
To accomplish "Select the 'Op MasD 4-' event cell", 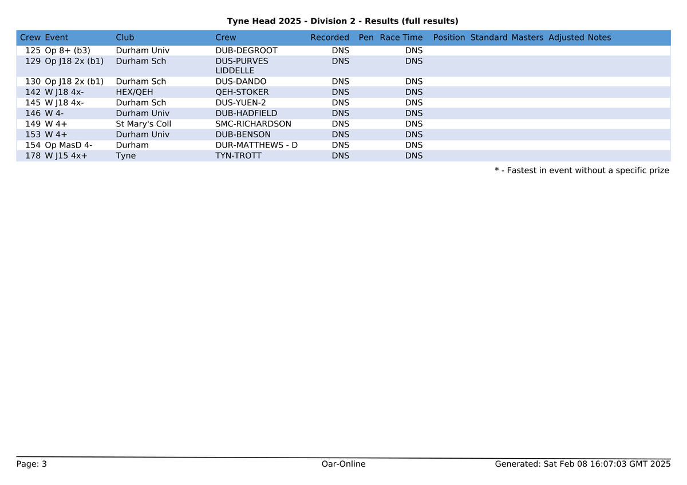I will point(69,145).
